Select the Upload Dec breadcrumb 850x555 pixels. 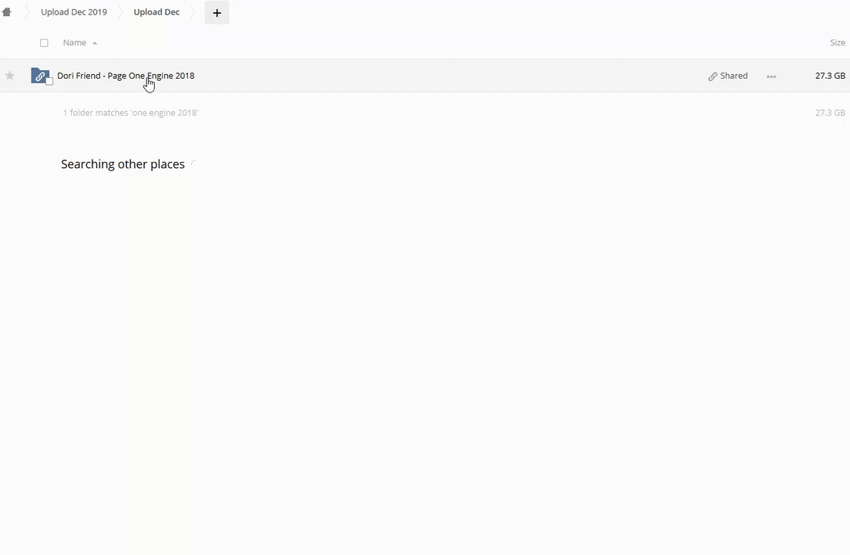(156, 12)
